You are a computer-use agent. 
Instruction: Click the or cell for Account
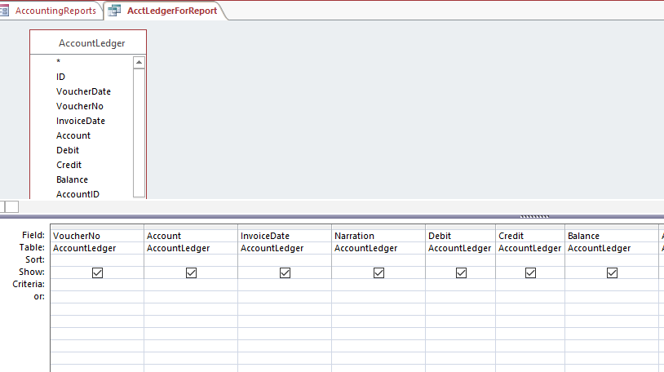click(191, 297)
